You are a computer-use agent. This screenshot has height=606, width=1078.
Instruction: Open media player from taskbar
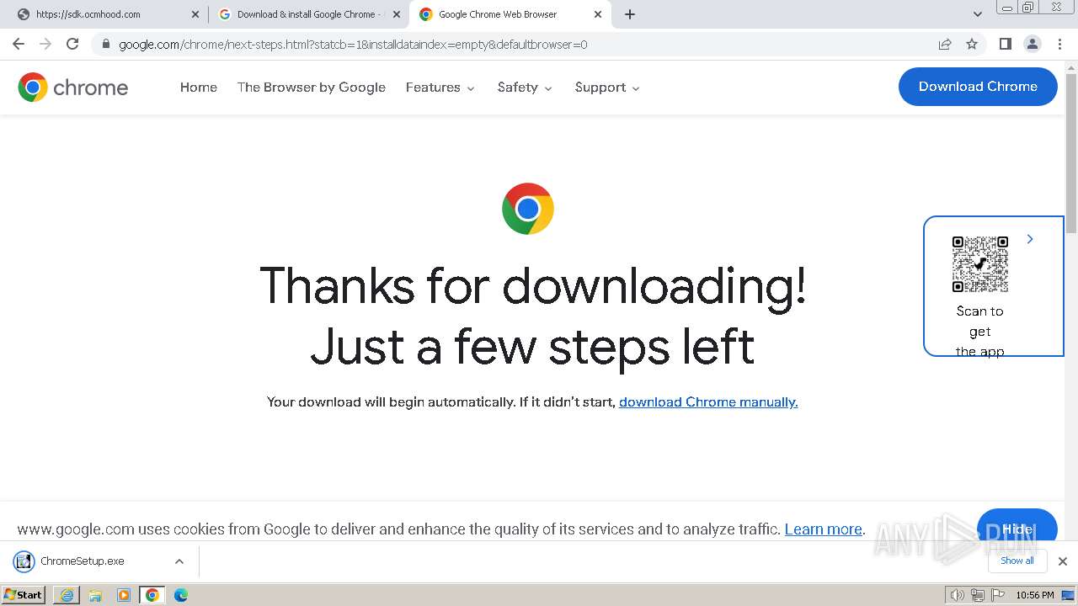124,595
